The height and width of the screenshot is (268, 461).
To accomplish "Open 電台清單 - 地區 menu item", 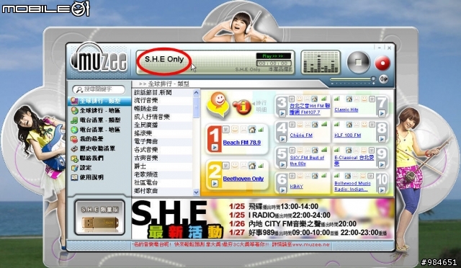I will (x=99, y=130).
